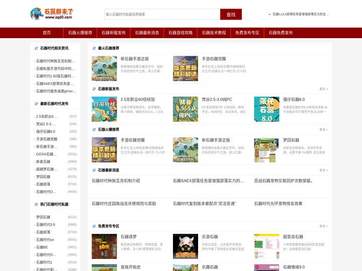This screenshot has height=271, width=362.
Task: Open title 梦回石器 in 石器火爆推荐
Action: [x=291, y=140]
